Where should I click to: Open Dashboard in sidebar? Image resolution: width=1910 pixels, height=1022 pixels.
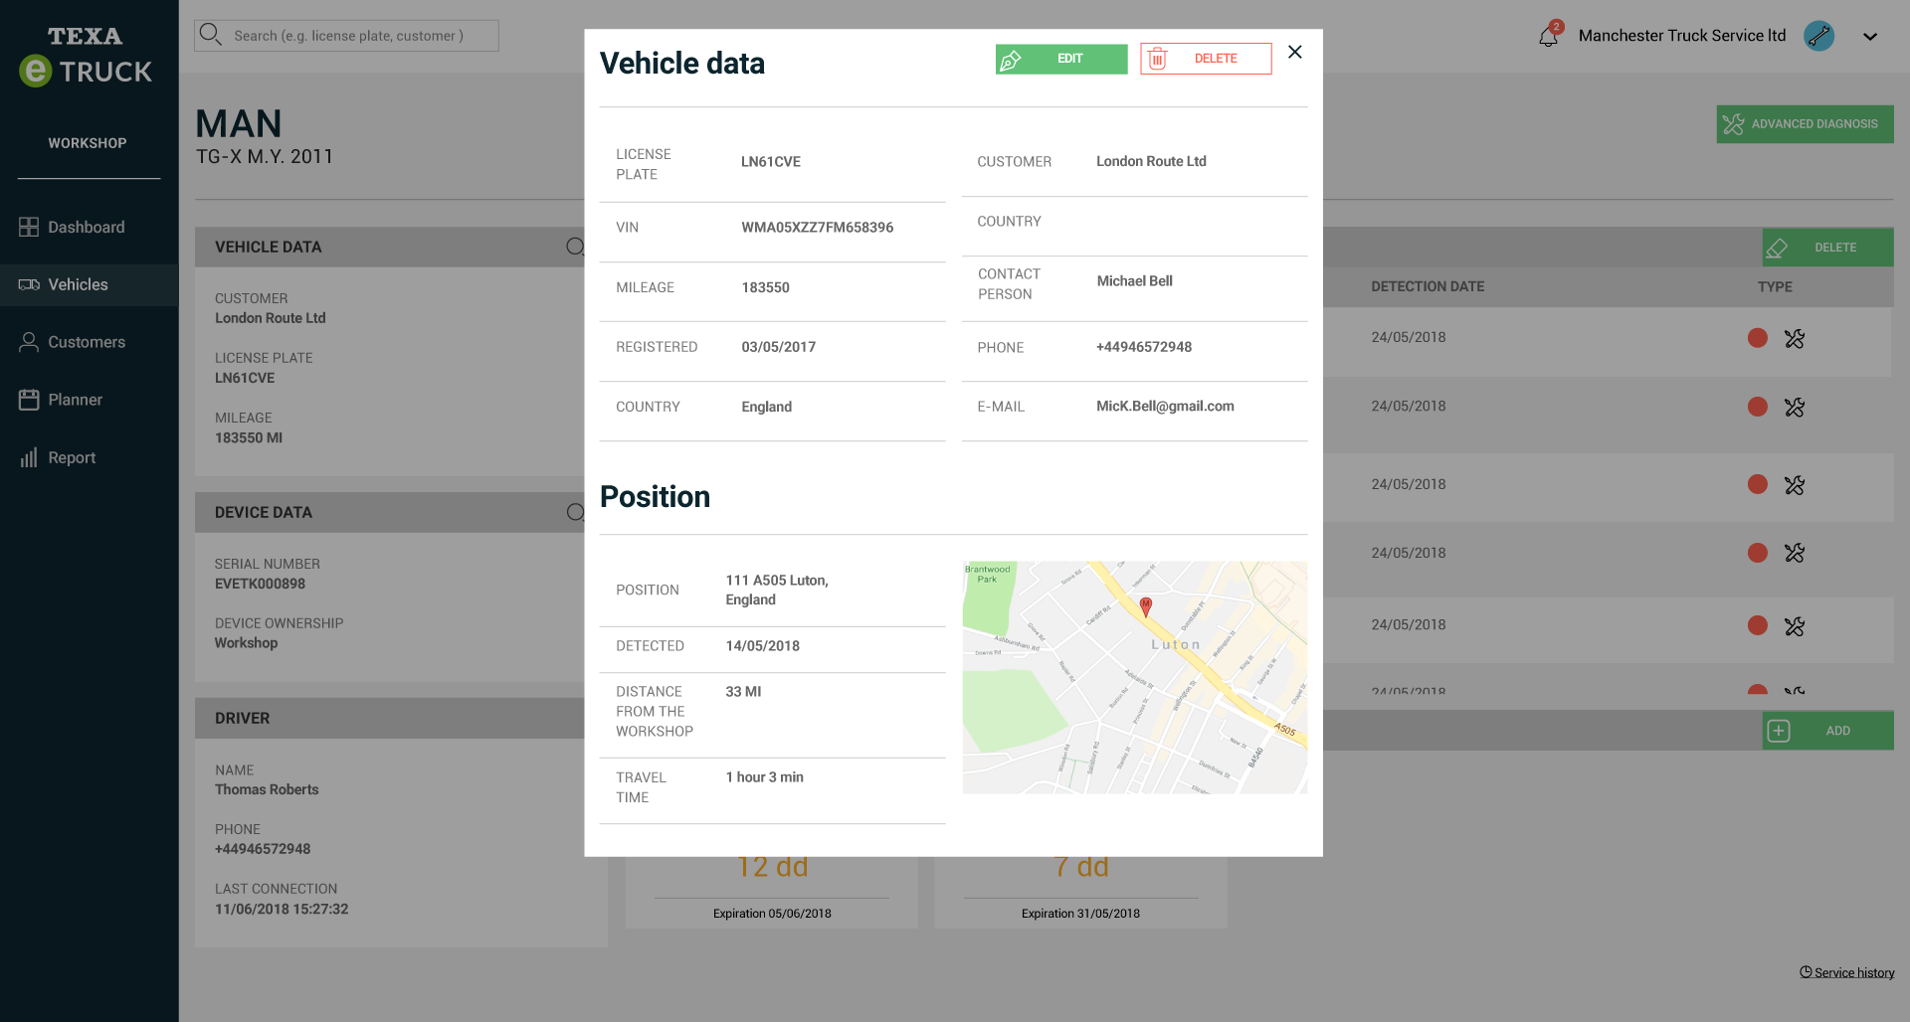click(x=89, y=227)
